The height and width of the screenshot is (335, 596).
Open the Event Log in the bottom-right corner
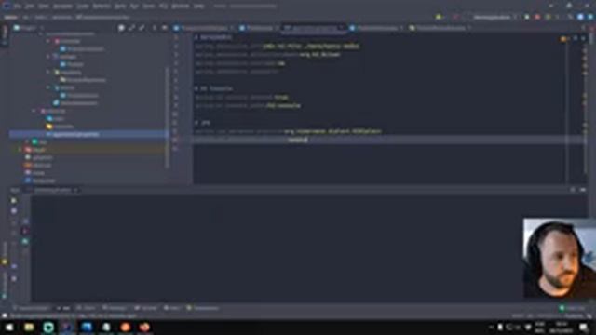click(x=572, y=308)
